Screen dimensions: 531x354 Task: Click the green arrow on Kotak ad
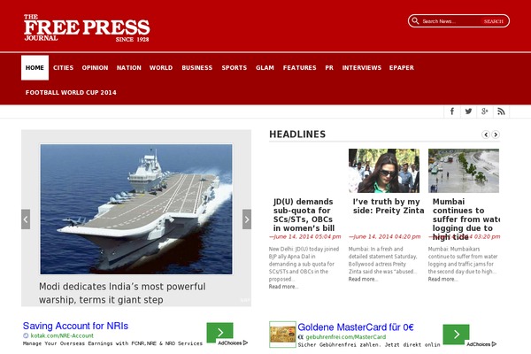(x=219, y=333)
